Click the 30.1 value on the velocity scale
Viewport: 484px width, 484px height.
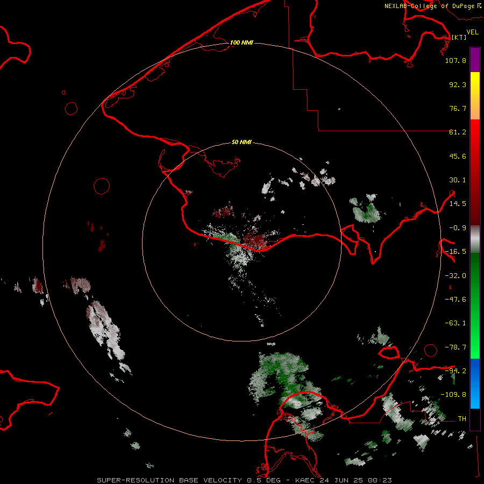point(458,180)
